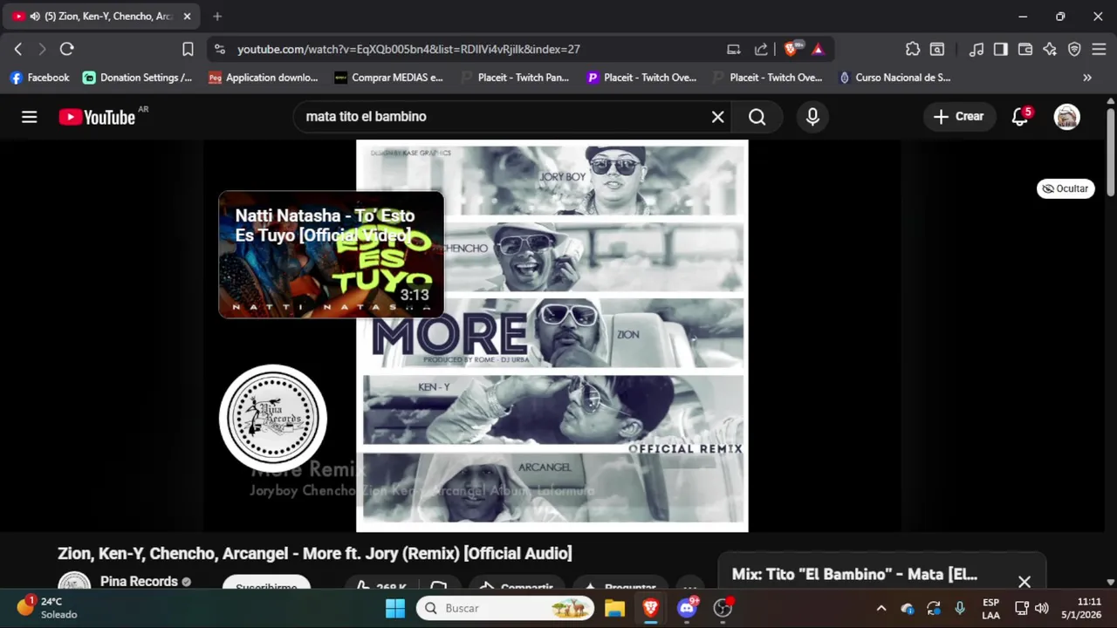Open Brave from the taskbar
The image size is (1117, 628).
pyautogui.click(x=650, y=608)
